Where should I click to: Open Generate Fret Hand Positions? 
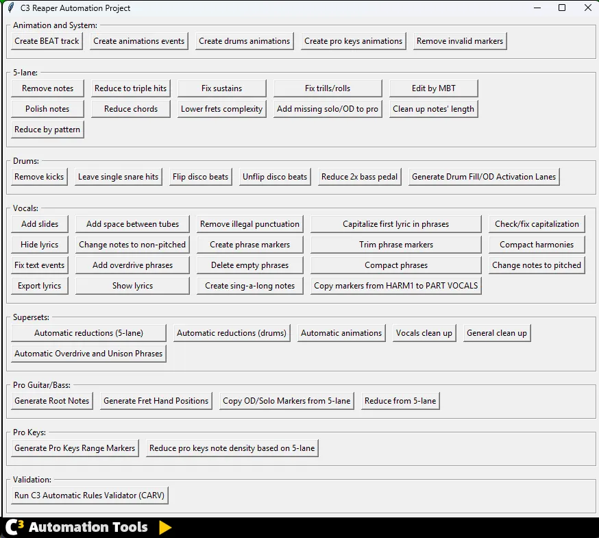(156, 401)
